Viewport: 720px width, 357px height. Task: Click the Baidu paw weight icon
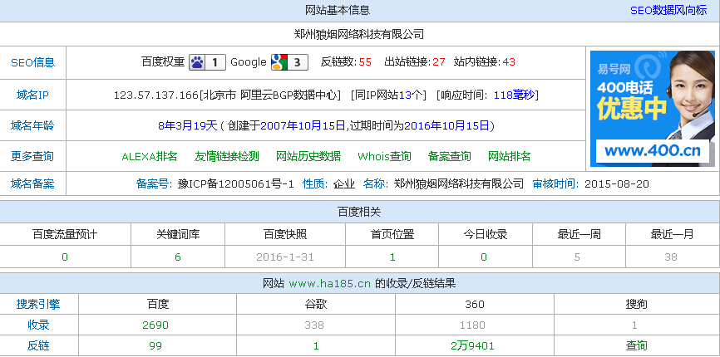[x=197, y=62]
